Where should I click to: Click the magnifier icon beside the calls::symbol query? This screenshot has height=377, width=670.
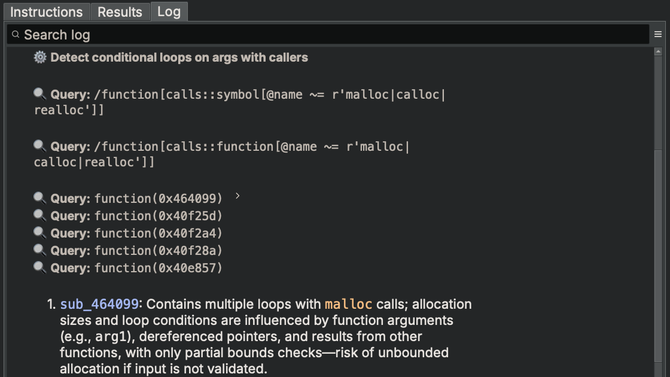pos(38,93)
